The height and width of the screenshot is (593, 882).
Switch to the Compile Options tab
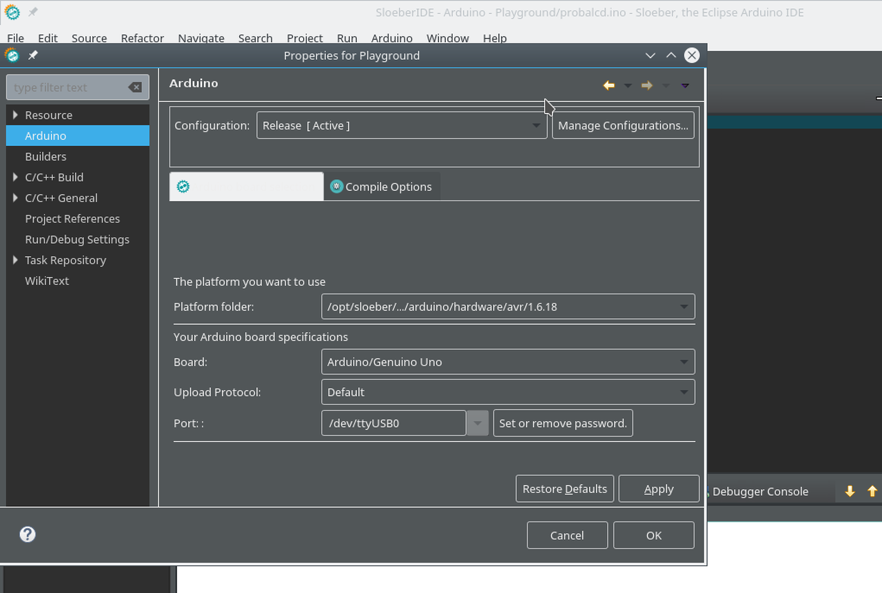click(x=381, y=187)
